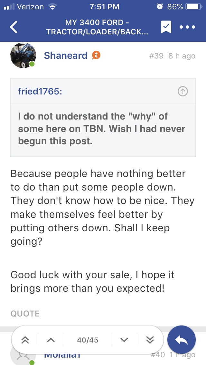Jump to last post double-down arrow
Image resolution: width=206 pixels, height=365 pixels.
[150, 340]
